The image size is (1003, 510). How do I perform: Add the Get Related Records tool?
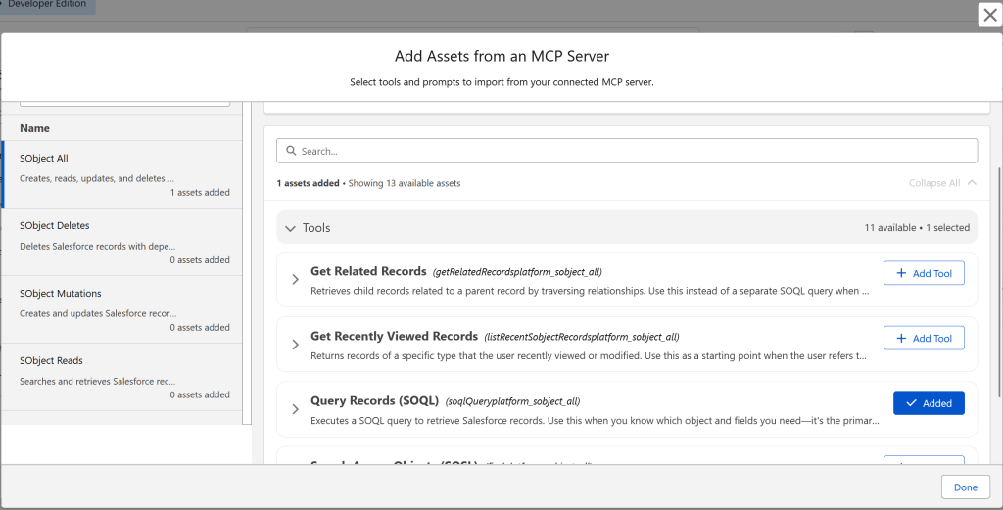click(924, 273)
